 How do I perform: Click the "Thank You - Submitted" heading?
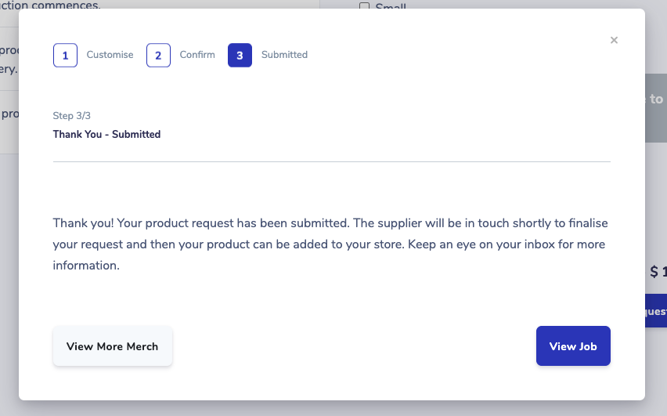click(x=106, y=134)
